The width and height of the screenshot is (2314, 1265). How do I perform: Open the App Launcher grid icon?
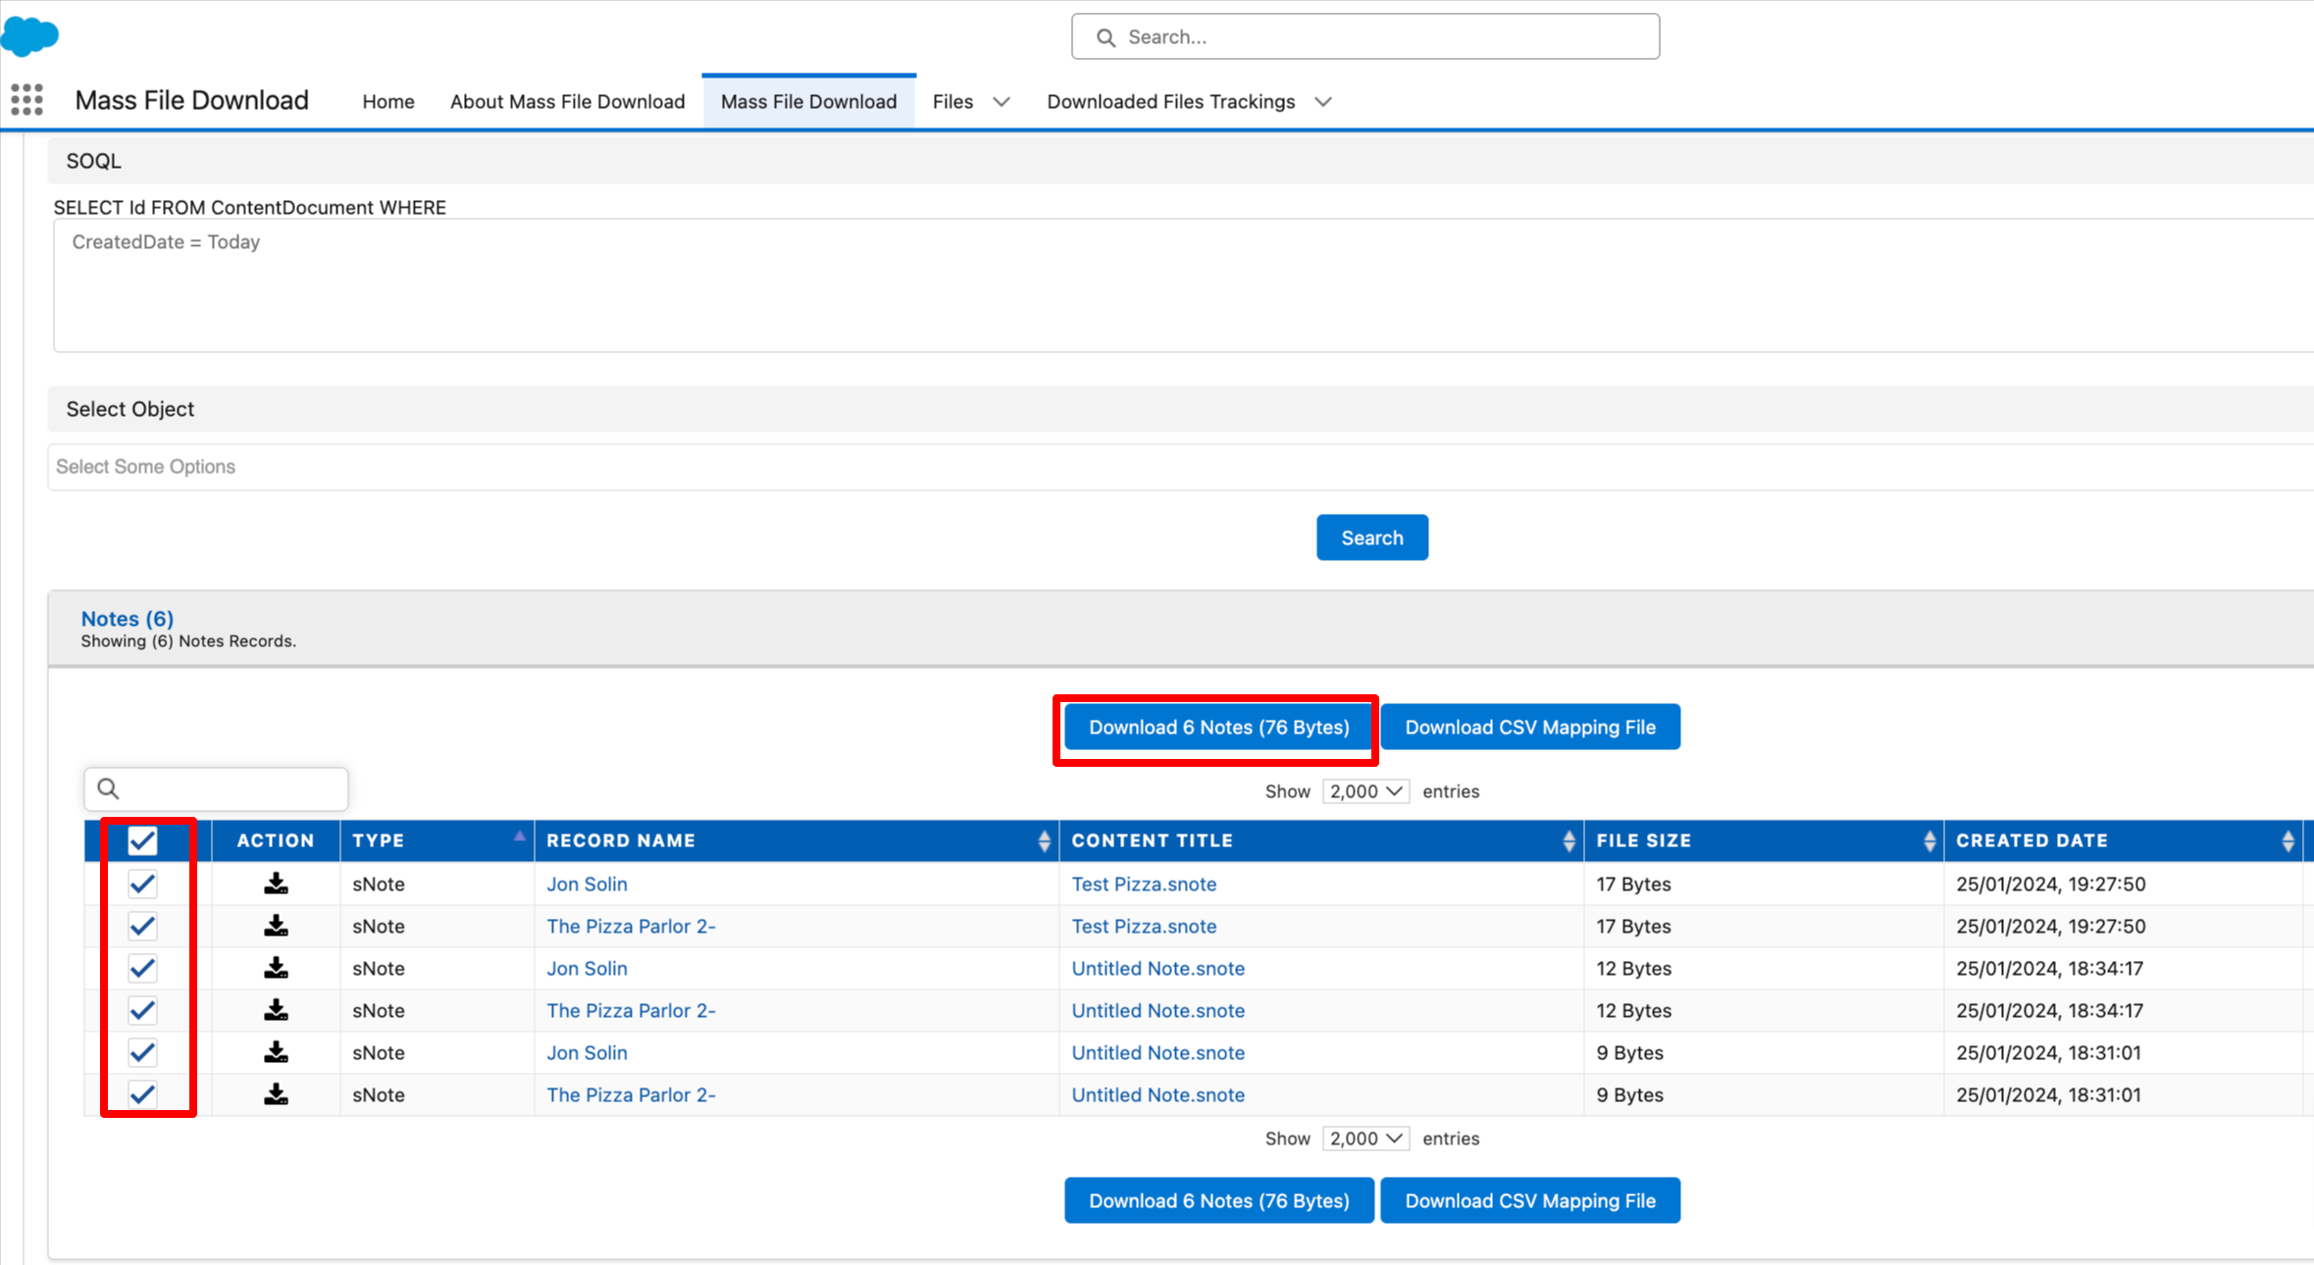pyautogui.click(x=26, y=100)
